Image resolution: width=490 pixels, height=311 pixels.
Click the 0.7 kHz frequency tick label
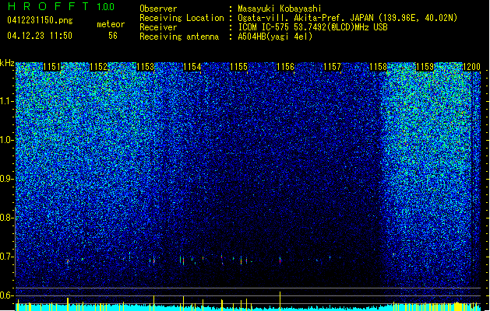[6, 257]
